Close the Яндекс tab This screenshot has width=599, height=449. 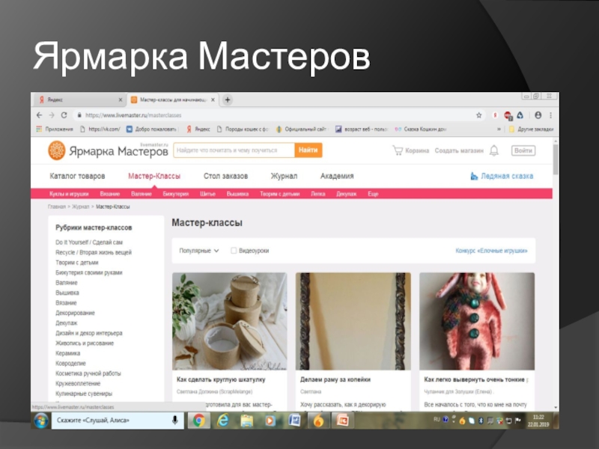pos(121,100)
